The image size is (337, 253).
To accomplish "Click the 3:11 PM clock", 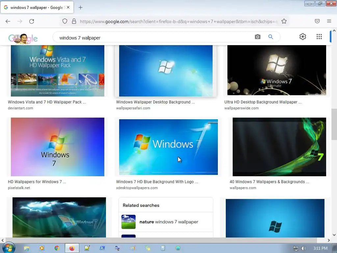I will [x=320, y=248].
